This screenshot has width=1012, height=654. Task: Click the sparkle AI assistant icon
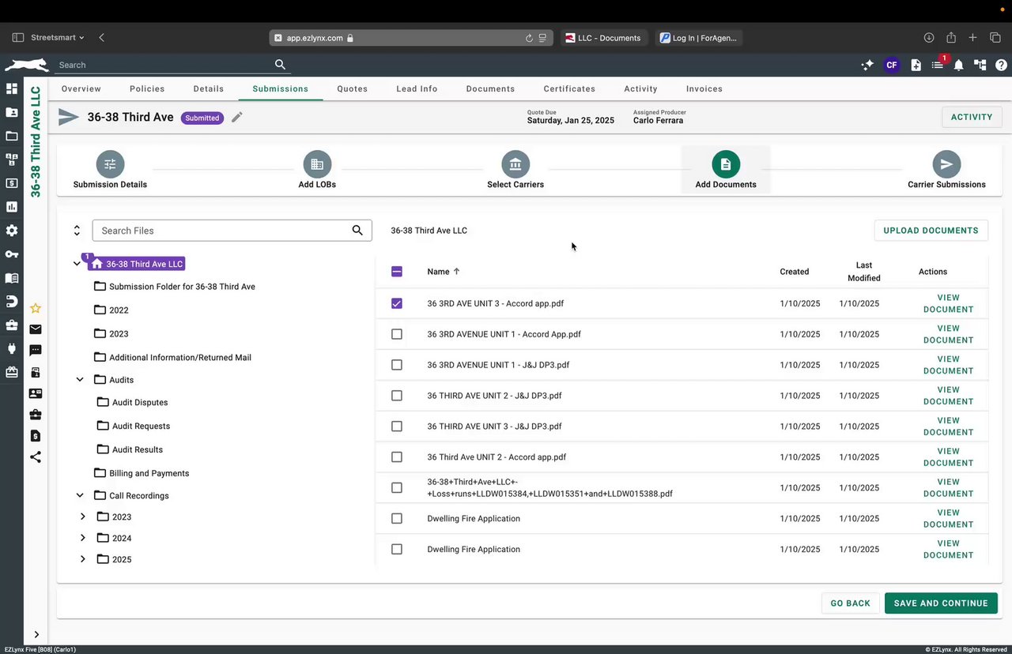click(868, 65)
